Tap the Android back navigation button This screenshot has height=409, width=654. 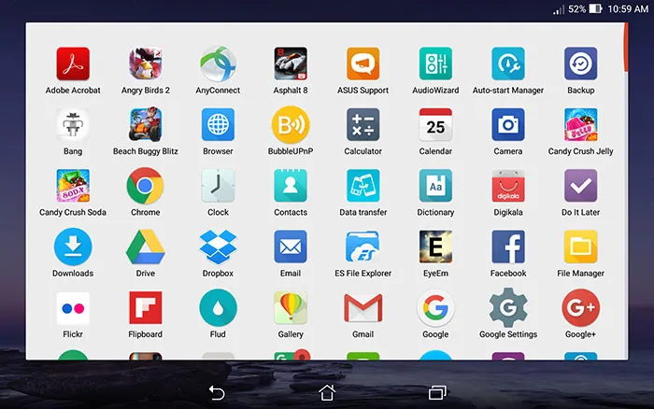[217, 392]
